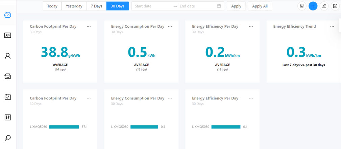The image size is (341, 149).
Task: Click the search magnifier icon in sidebar
Action: point(8,138)
